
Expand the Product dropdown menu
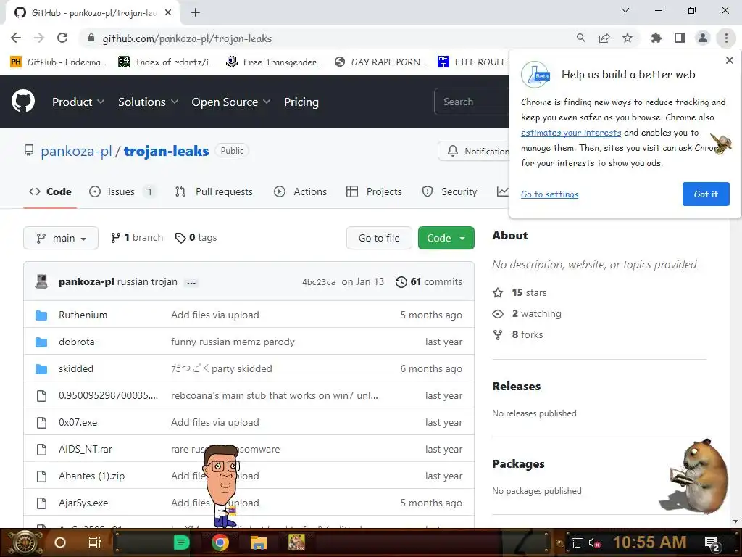pyautogui.click(x=78, y=102)
